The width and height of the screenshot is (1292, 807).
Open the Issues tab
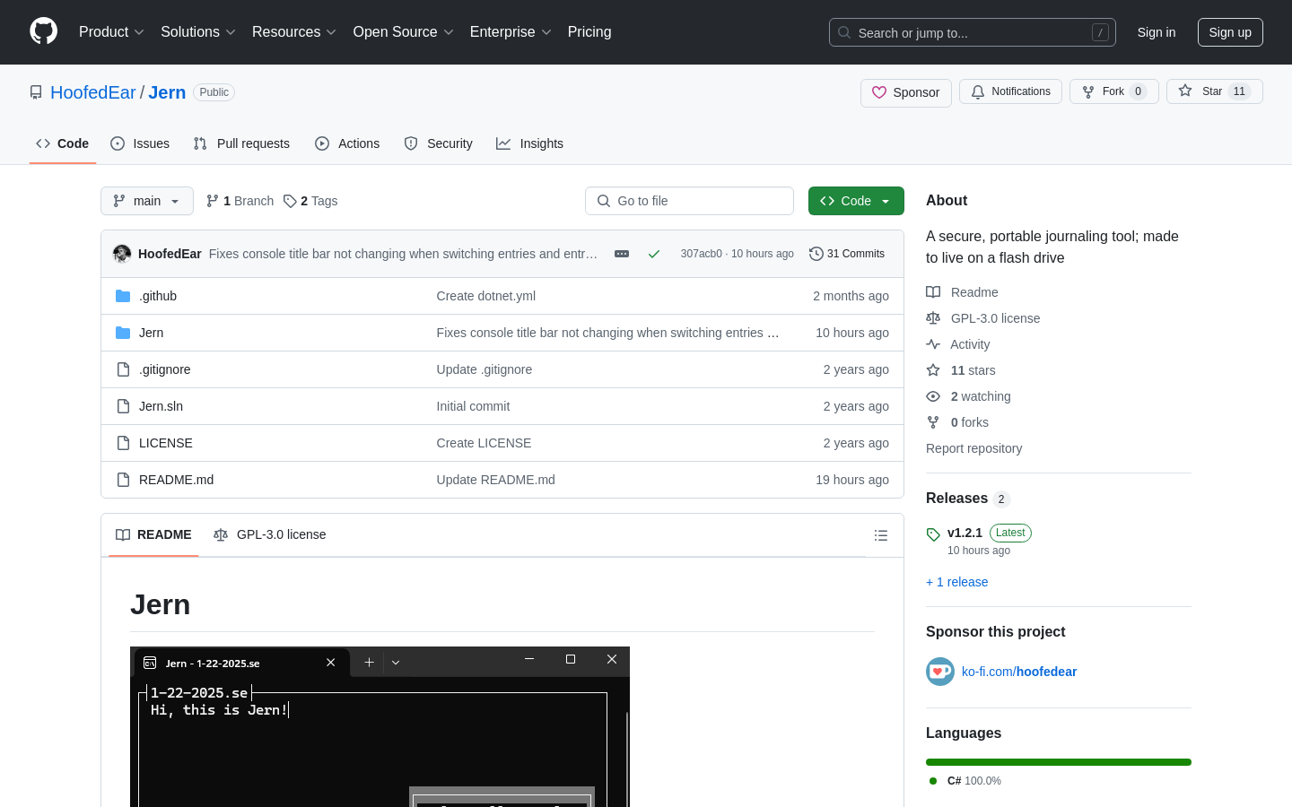tap(140, 143)
